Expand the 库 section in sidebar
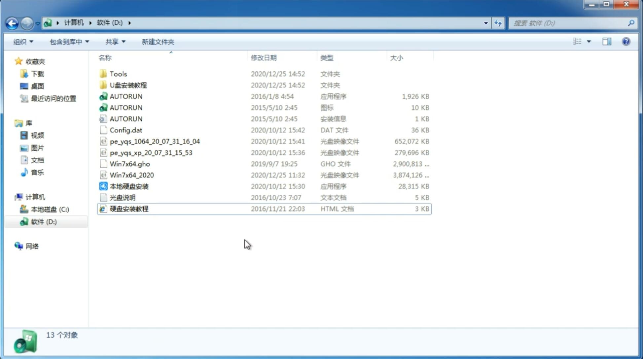643x359 pixels. coord(12,123)
